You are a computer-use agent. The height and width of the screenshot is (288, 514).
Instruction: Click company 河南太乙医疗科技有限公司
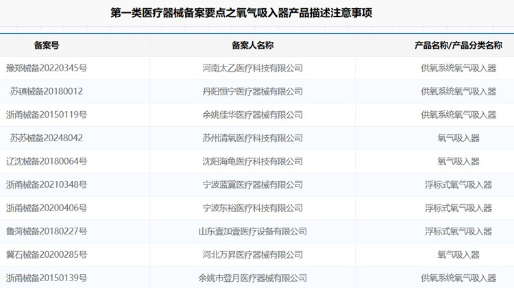(x=252, y=69)
